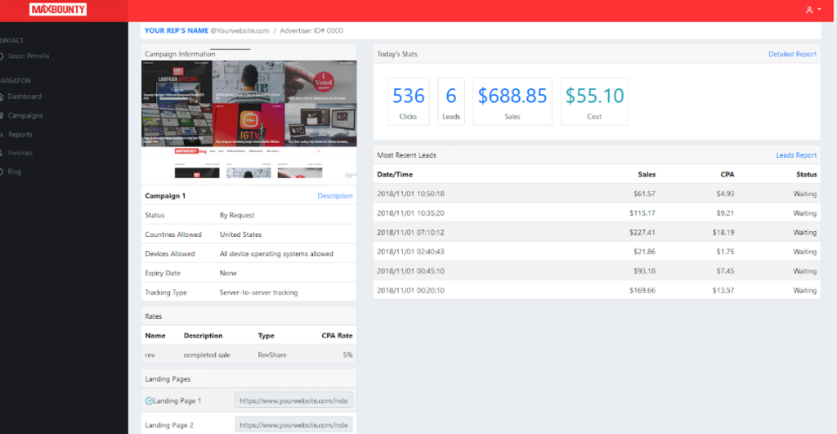The height and width of the screenshot is (434, 837).
Task: Click the 536 Clicks stat box
Action: pos(409,101)
